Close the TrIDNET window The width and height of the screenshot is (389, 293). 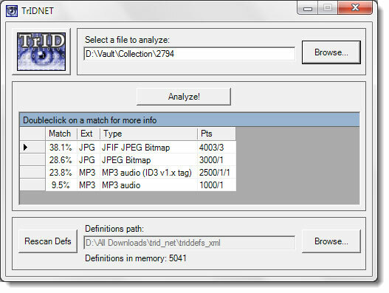pyautogui.click(x=355, y=8)
